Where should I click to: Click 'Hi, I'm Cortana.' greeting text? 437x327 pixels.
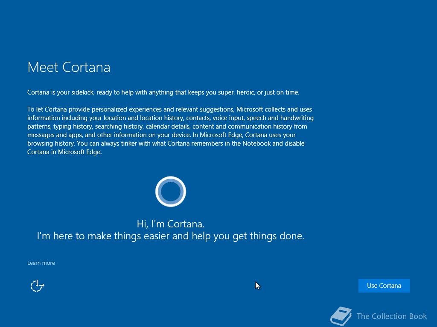[171, 224]
